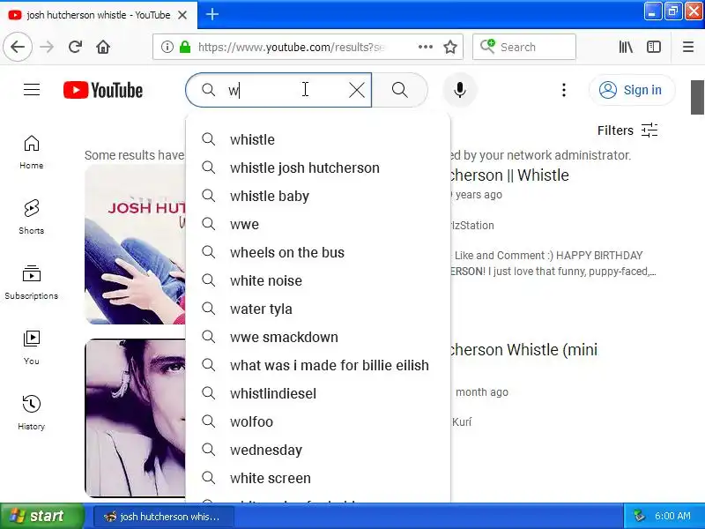Go to the browser home page
The height and width of the screenshot is (529, 705).
[x=103, y=47]
